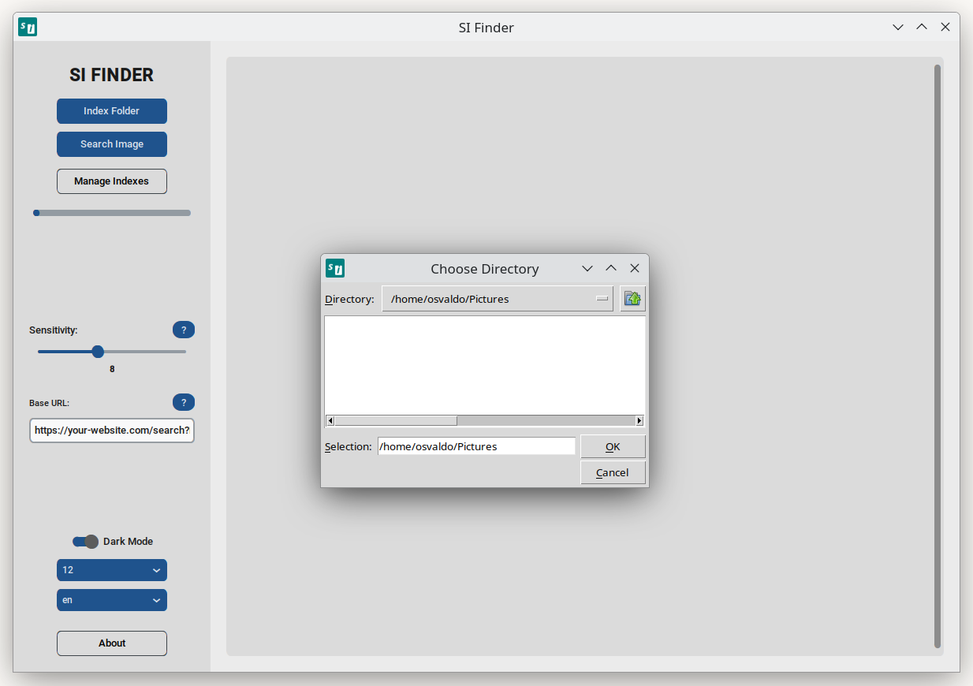Click the left scrollbar arrow
This screenshot has width=973, height=686.
(330, 420)
